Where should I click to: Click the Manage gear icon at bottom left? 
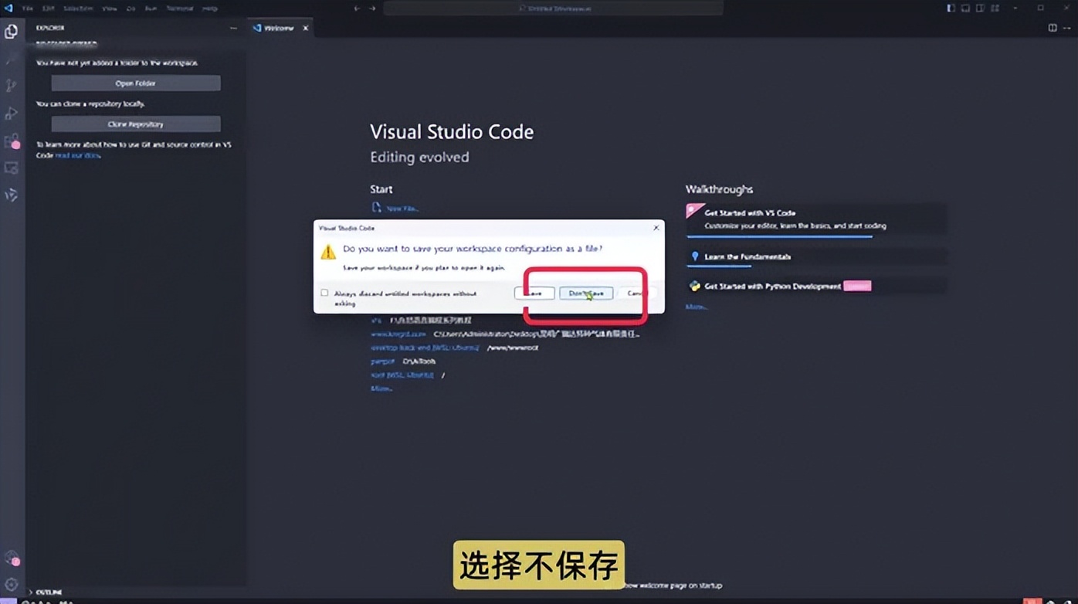point(12,585)
